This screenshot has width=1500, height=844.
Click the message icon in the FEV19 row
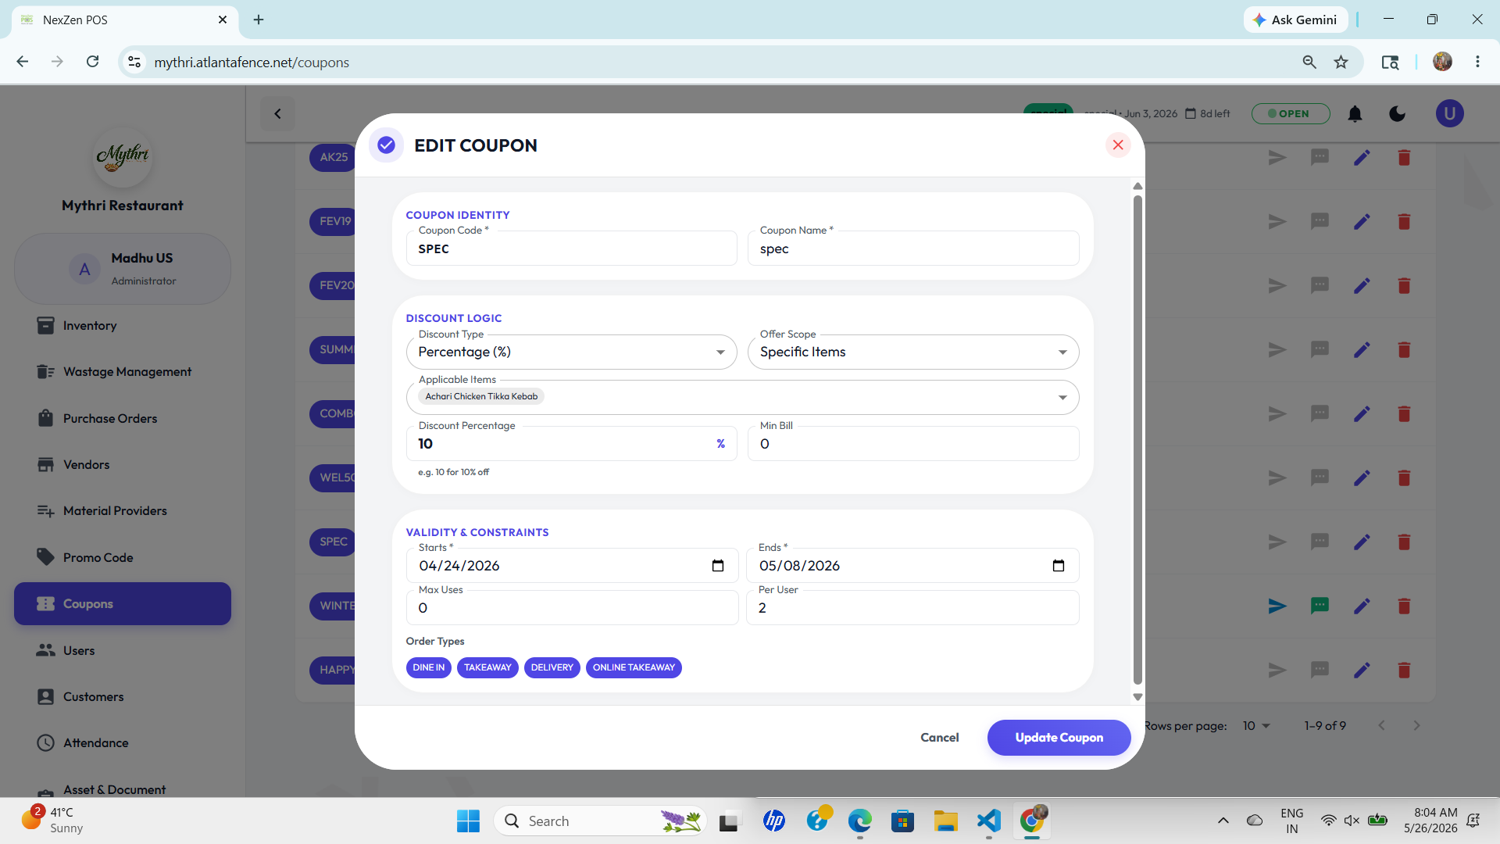click(x=1320, y=221)
